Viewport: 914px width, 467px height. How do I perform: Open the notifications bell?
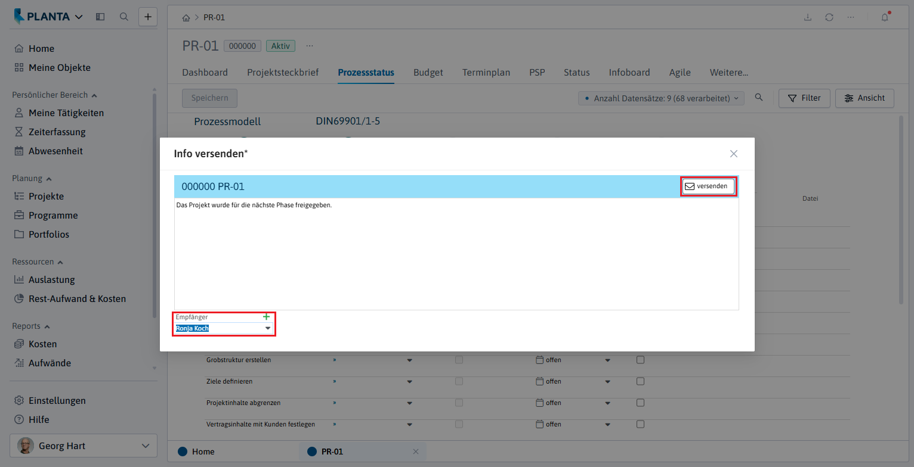tap(885, 17)
